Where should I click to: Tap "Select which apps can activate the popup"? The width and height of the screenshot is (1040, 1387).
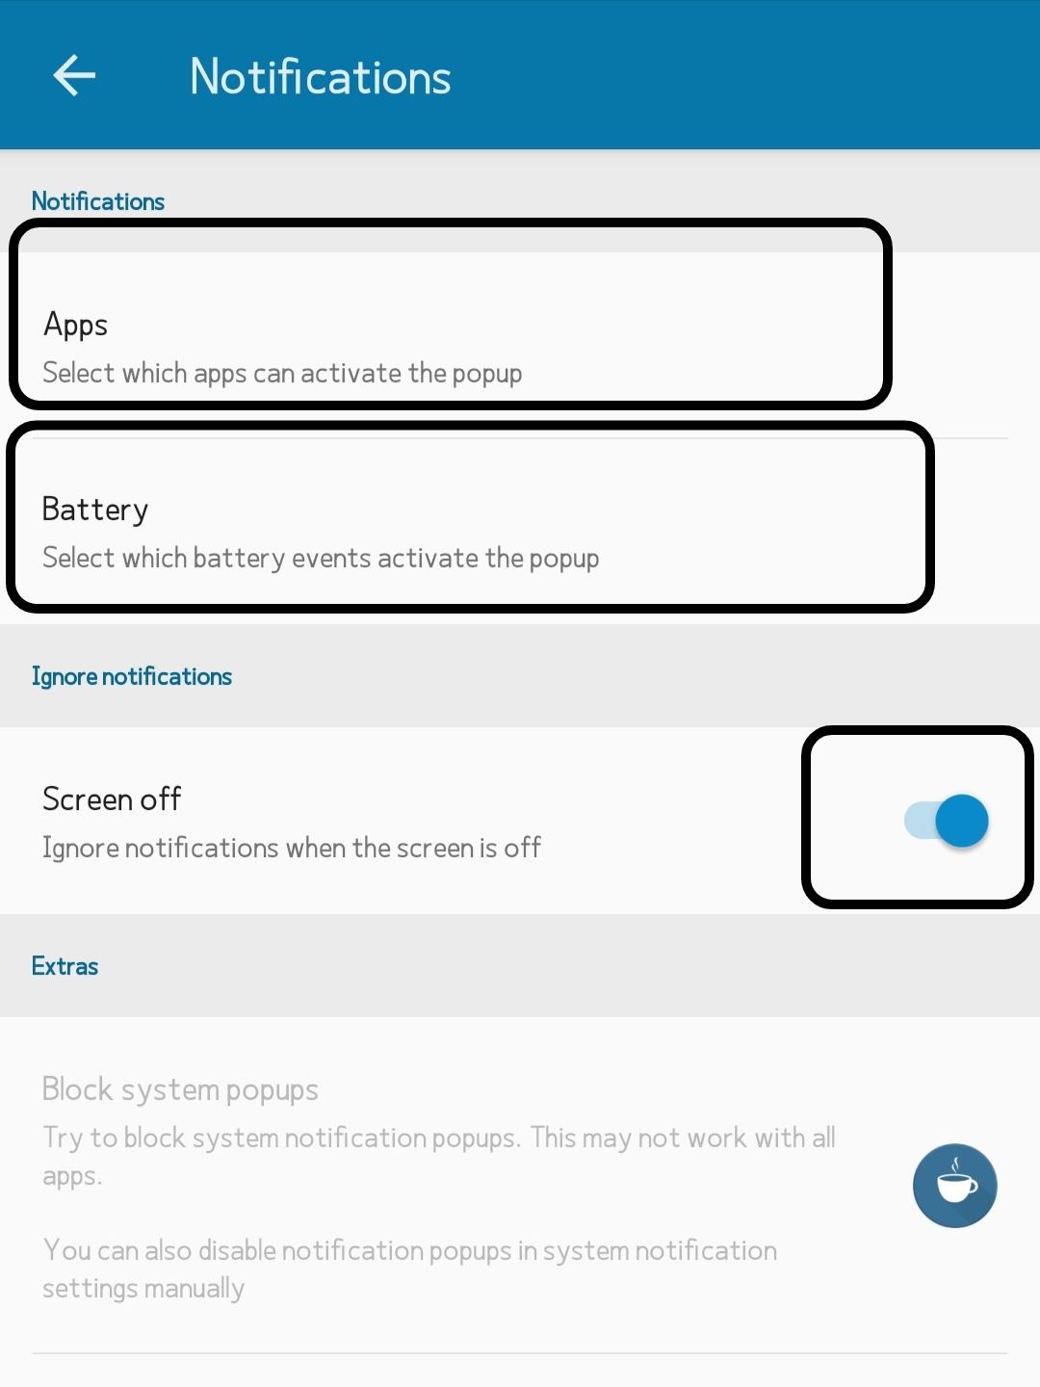click(282, 373)
